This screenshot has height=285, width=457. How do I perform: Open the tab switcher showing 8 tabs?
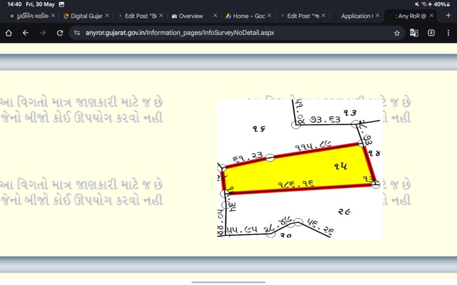431,33
